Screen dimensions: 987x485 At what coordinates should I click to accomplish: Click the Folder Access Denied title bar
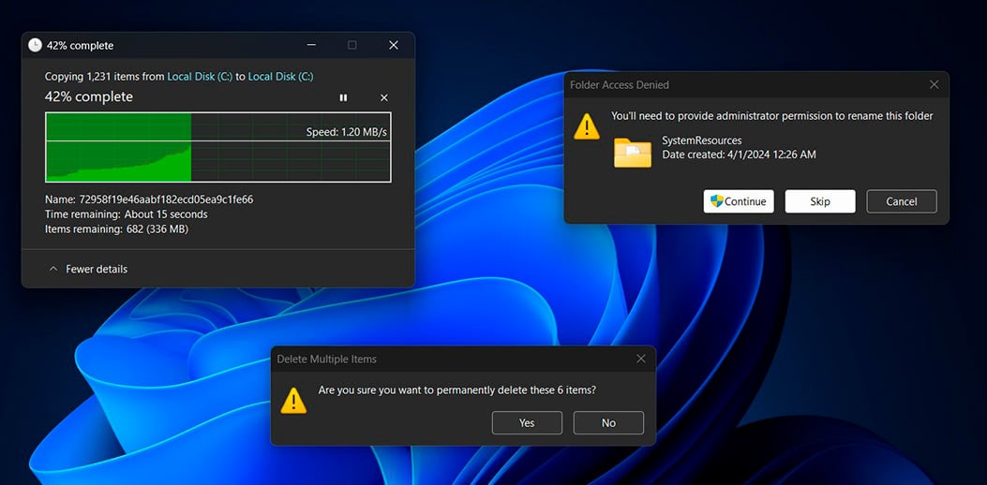(731, 84)
